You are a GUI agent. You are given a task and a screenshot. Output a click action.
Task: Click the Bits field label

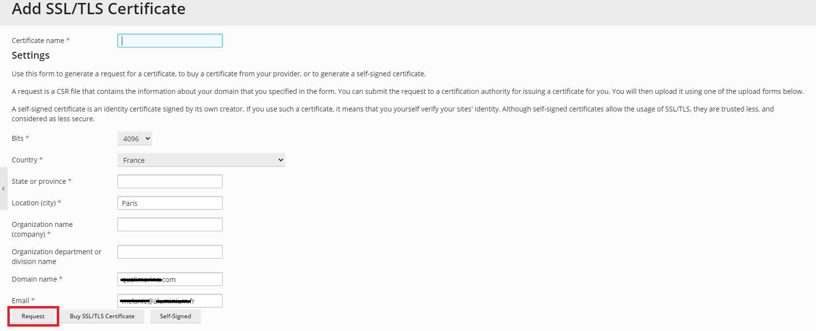pos(18,138)
